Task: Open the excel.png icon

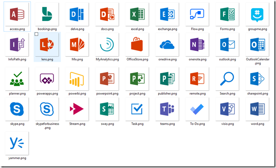Action: click(x=137, y=14)
